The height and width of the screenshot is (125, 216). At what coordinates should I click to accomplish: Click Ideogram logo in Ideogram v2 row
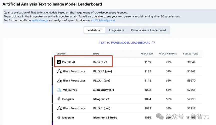[59, 99]
